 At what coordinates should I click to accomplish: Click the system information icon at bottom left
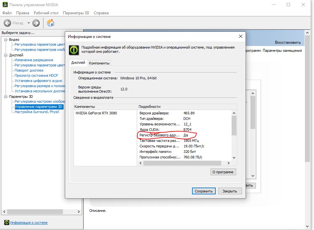point(6,223)
